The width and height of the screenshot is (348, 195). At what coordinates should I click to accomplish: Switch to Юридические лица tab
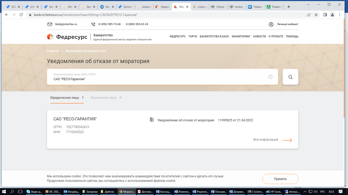click(67, 98)
